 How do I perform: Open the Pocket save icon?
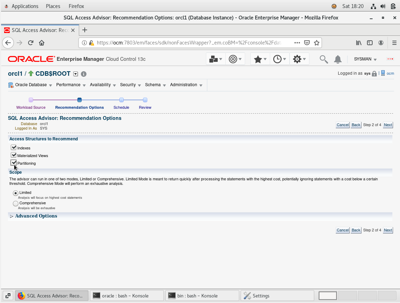[x=307, y=43]
